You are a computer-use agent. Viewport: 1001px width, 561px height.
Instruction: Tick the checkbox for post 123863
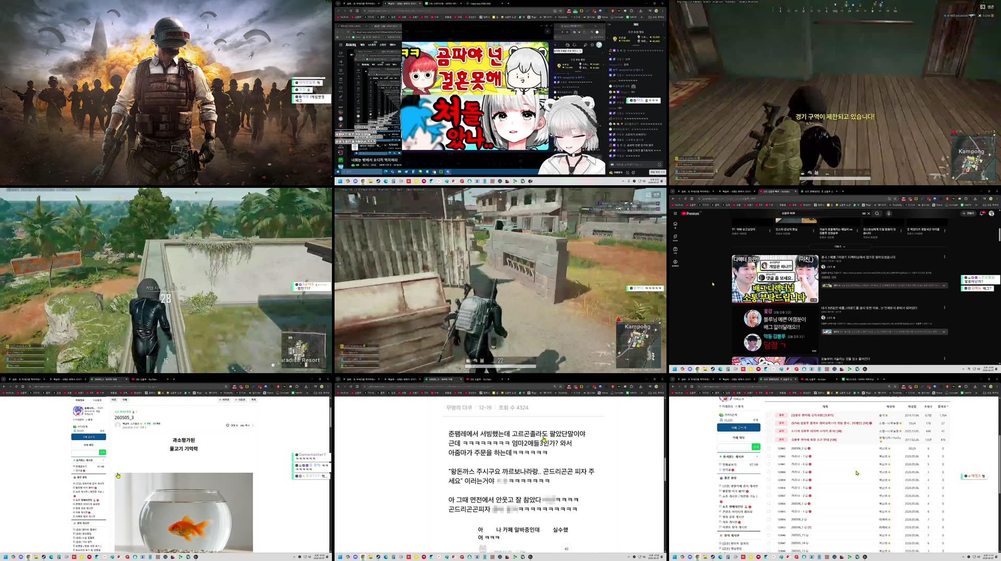click(x=768, y=448)
